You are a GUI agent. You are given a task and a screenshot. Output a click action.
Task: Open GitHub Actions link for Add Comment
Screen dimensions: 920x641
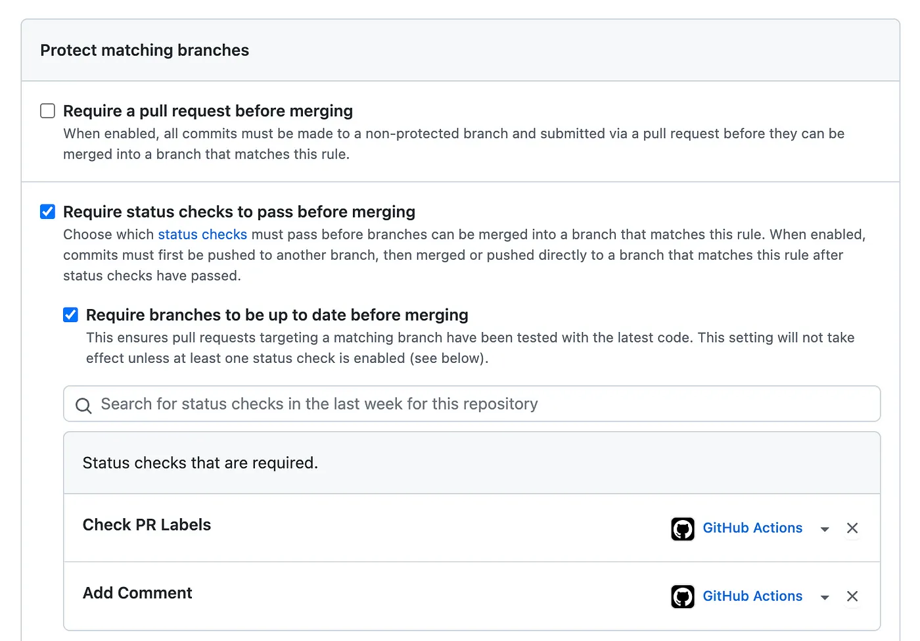[752, 596]
